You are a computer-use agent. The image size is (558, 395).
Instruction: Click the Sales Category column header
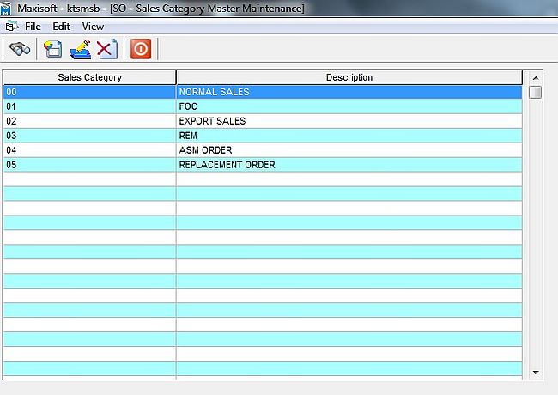89,77
